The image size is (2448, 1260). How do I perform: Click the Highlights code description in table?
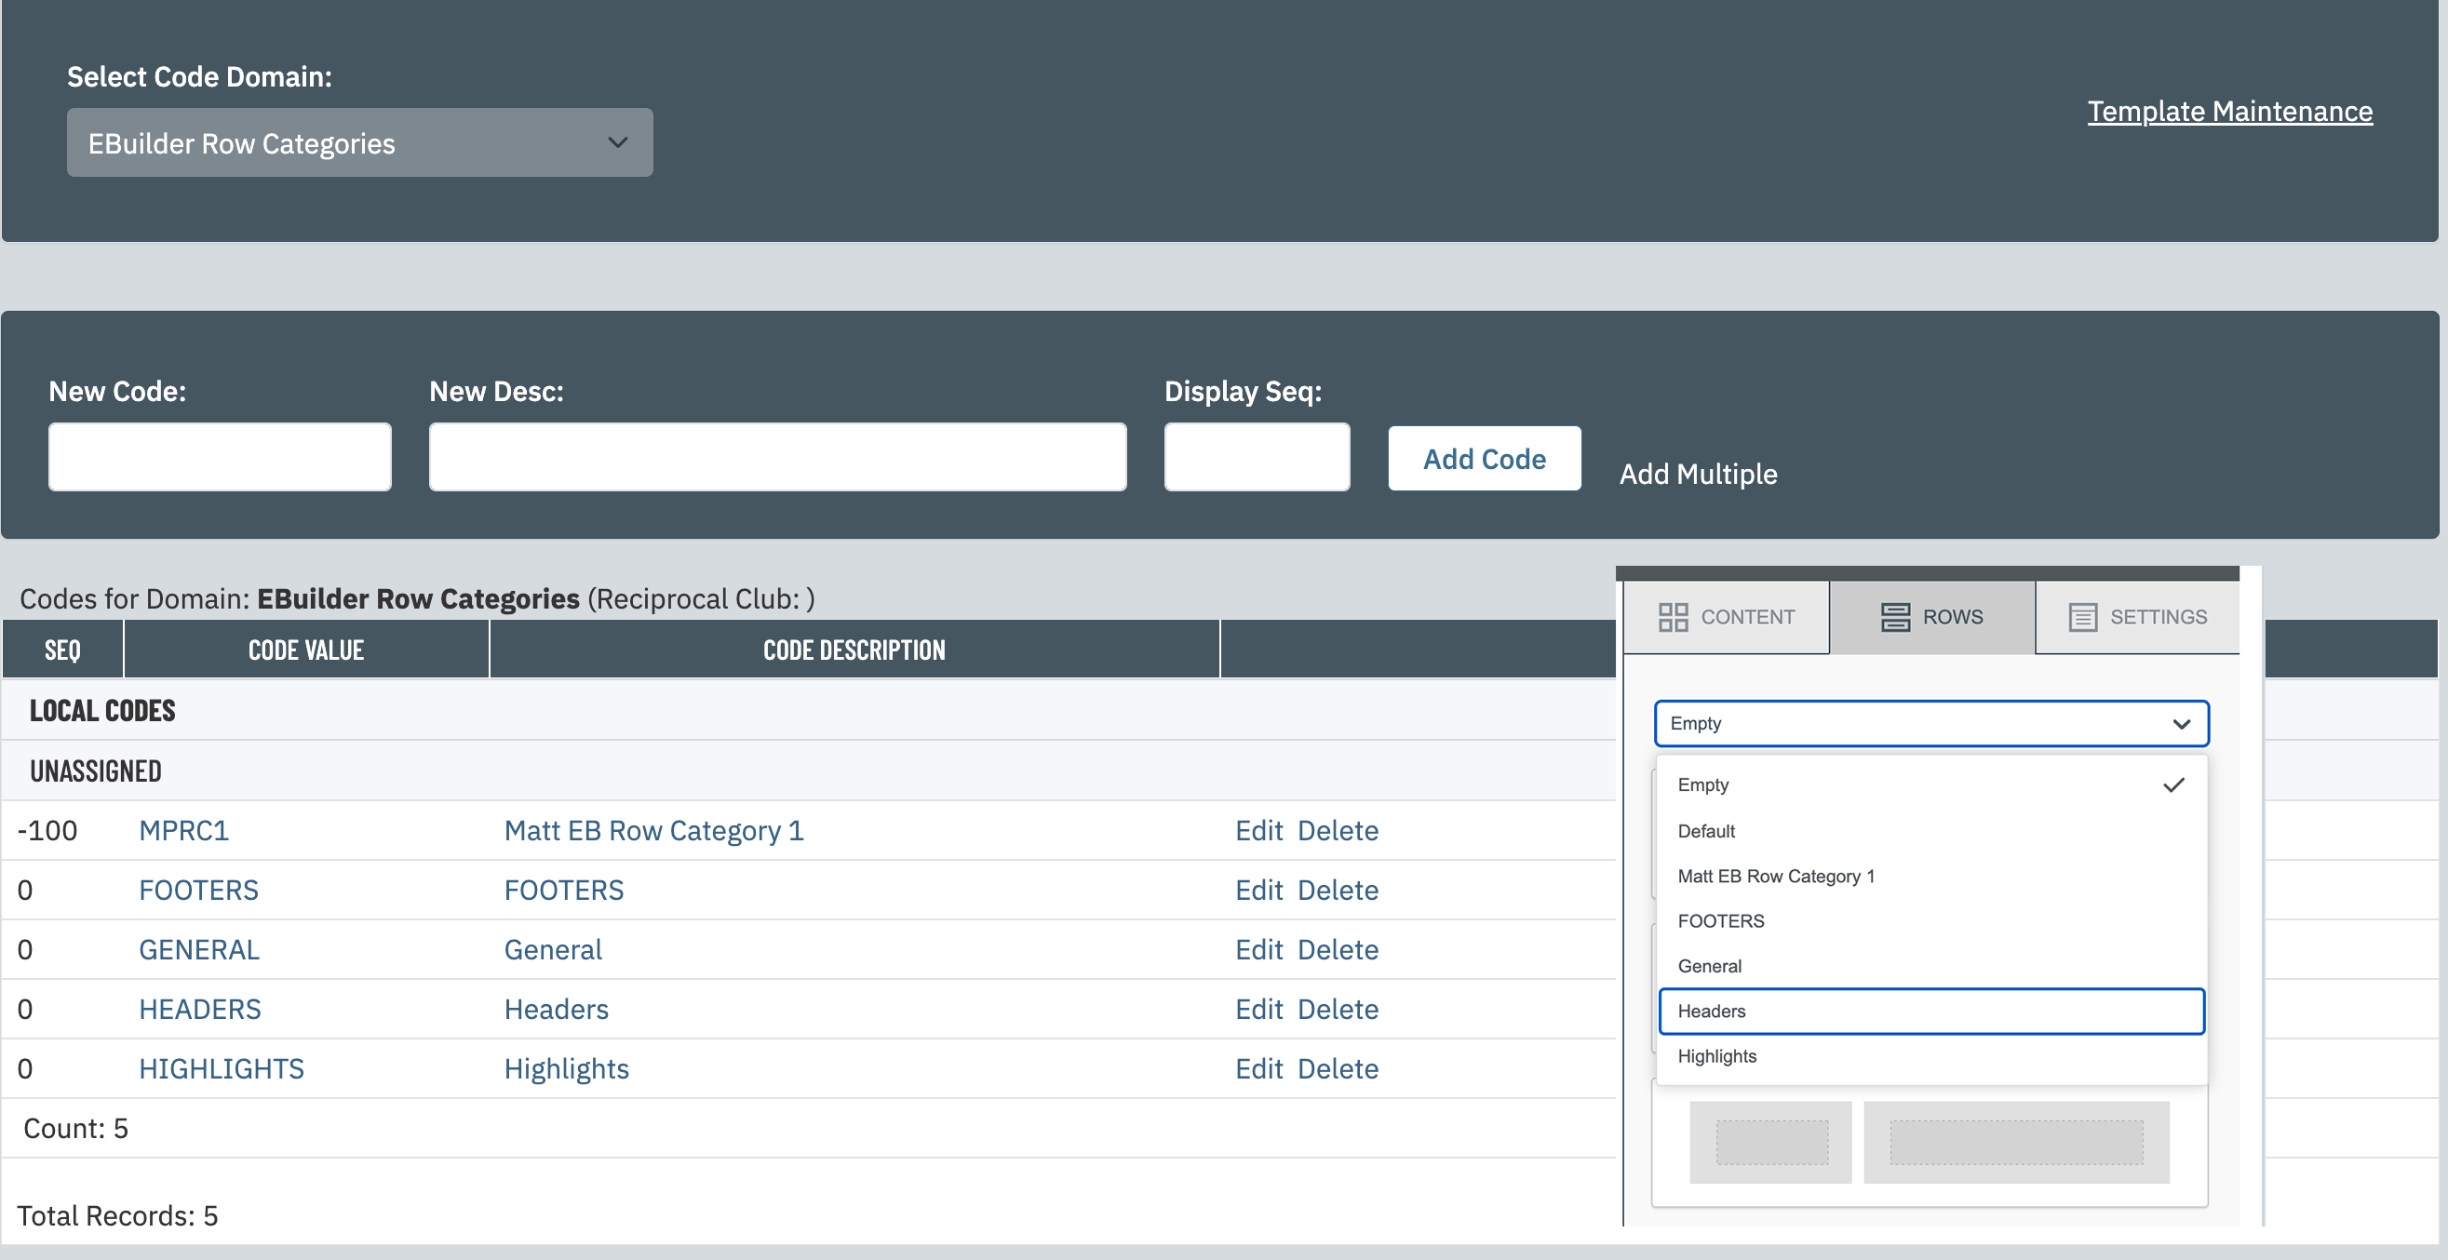(x=566, y=1069)
